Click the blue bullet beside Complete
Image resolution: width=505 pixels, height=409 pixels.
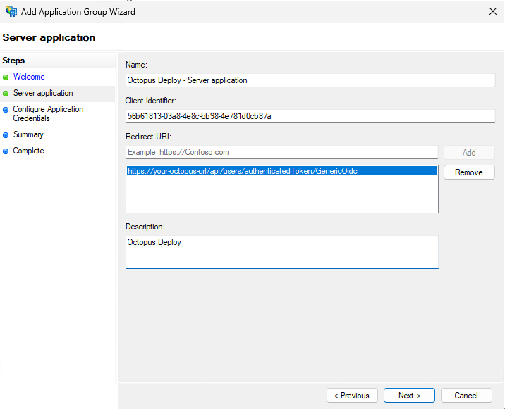pos(6,151)
